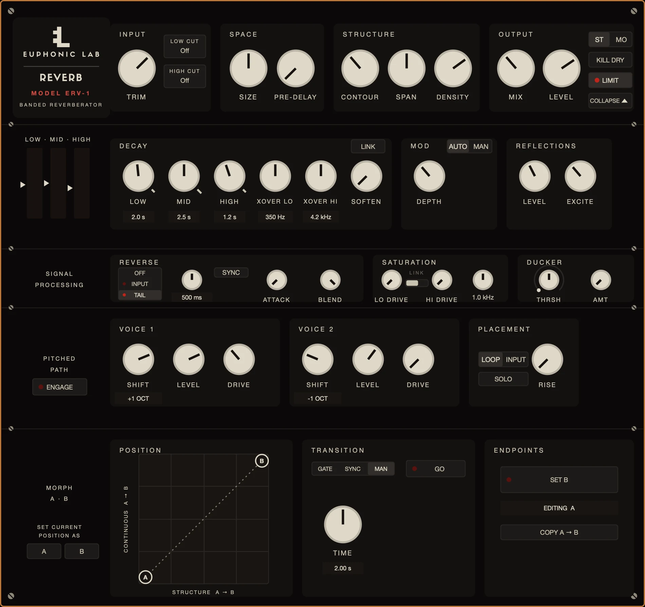The image size is (645, 607).
Task: Click the Low band meter arrow marker
Action: tap(23, 185)
